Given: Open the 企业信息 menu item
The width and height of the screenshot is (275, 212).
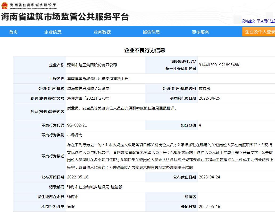Looking at the screenshot, I should pos(53,32).
